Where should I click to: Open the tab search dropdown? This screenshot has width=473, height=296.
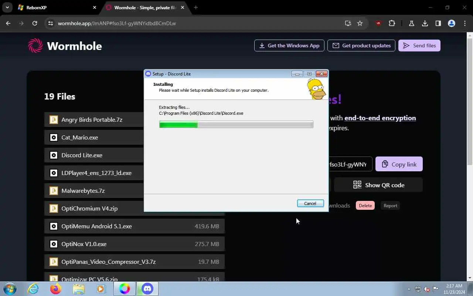pyautogui.click(x=7, y=7)
